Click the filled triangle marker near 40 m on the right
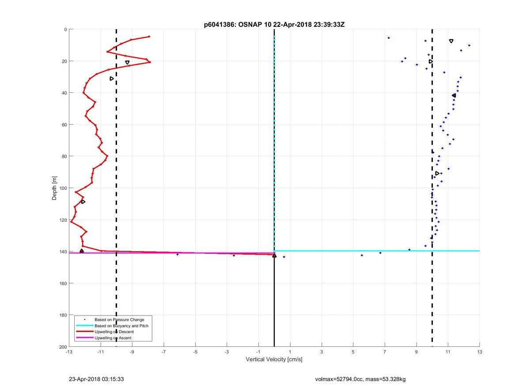The width and height of the screenshot is (530, 390). point(454,95)
